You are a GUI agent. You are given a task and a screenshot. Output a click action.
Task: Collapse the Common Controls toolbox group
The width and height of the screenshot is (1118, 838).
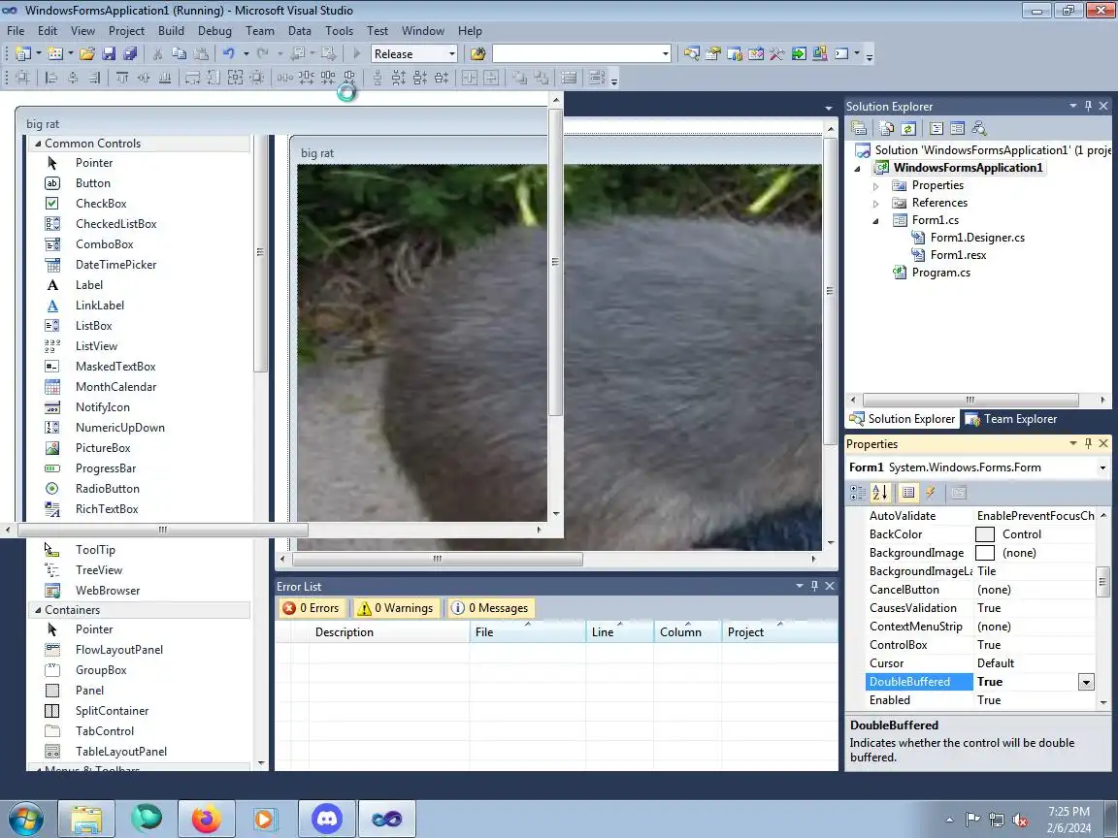click(x=38, y=144)
